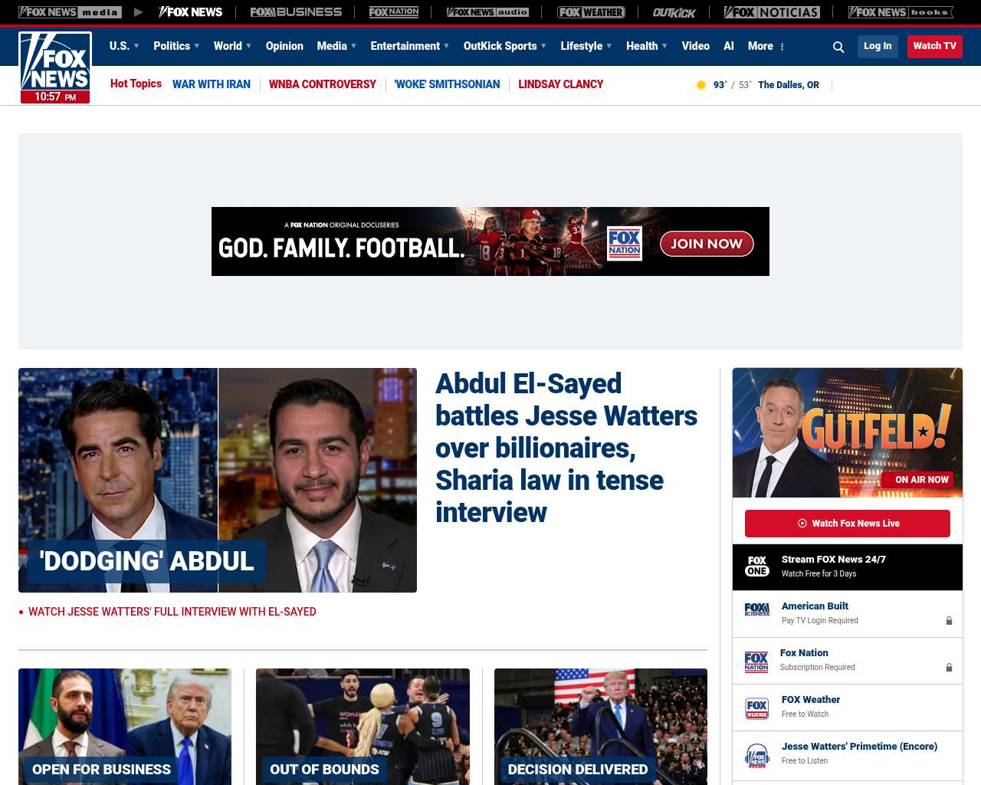Click the Hot Topics label

(x=136, y=84)
